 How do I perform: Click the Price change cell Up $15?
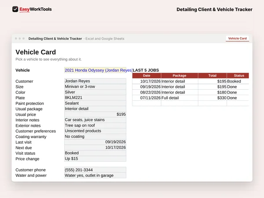click(x=95, y=159)
